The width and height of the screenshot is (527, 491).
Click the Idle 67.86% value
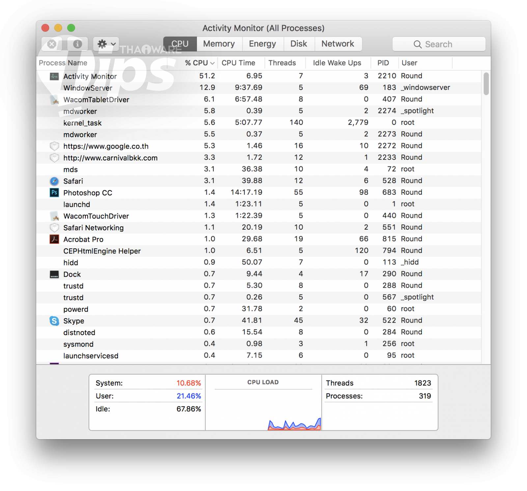pyautogui.click(x=189, y=409)
